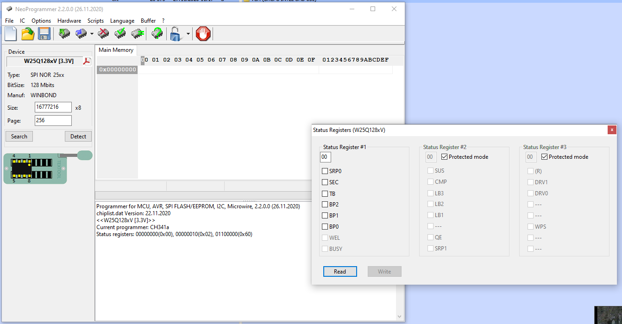Viewport: 622px width, 324px height.
Task: Click the SRP1 checkbox
Action: click(x=430, y=249)
